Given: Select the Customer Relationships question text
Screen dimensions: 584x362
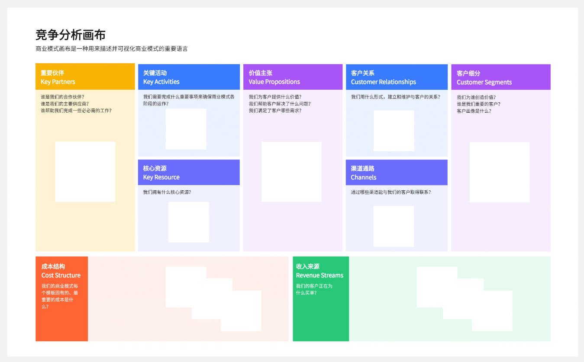Looking at the screenshot, I should tap(396, 97).
